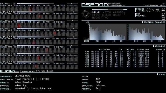Click the left channel spectrum graph
The width and height of the screenshot is (166, 93).
(x=108, y=32)
